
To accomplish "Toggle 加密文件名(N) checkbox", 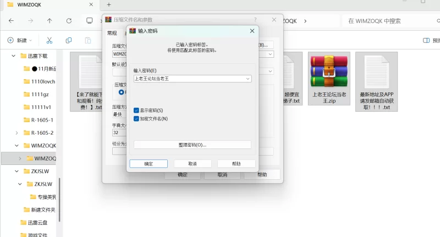I will click(136, 119).
